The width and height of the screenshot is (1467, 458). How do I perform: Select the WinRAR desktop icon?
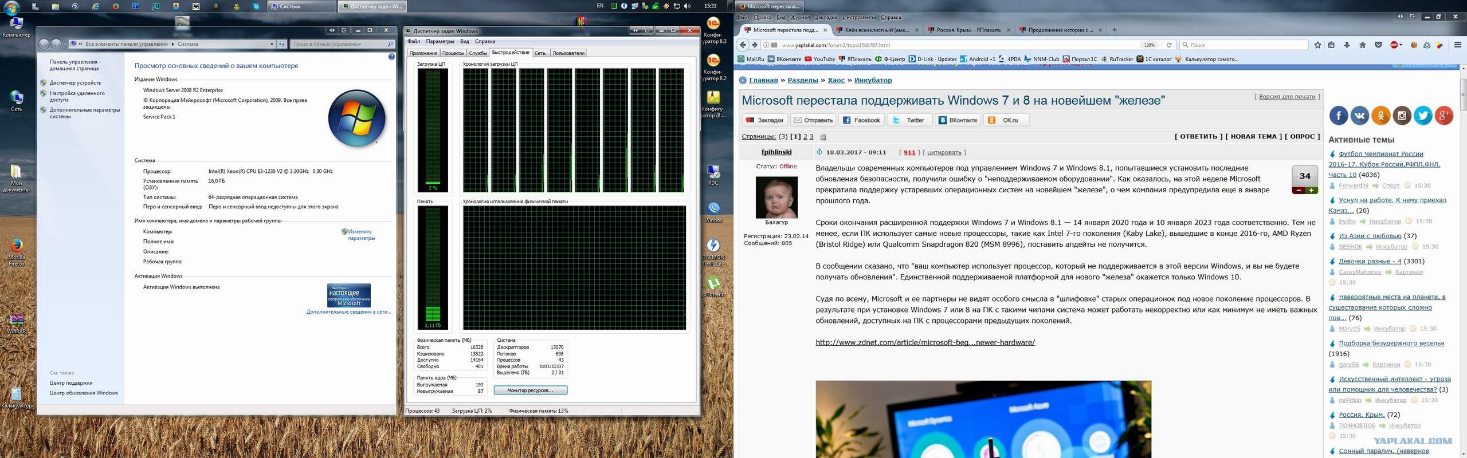tap(17, 323)
